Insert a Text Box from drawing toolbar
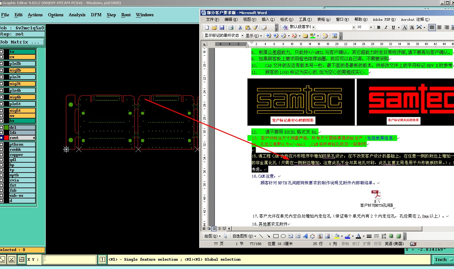The image size is (454, 269). tap(291, 236)
